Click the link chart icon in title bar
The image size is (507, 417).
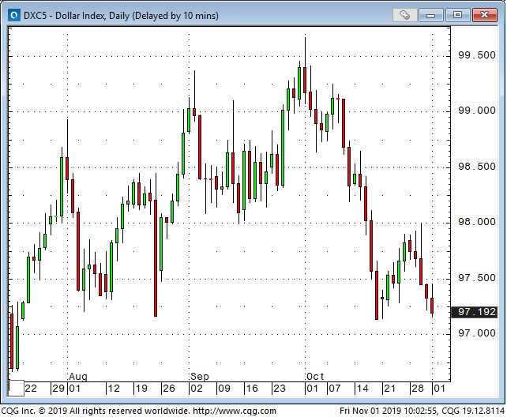tap(405, 15)
